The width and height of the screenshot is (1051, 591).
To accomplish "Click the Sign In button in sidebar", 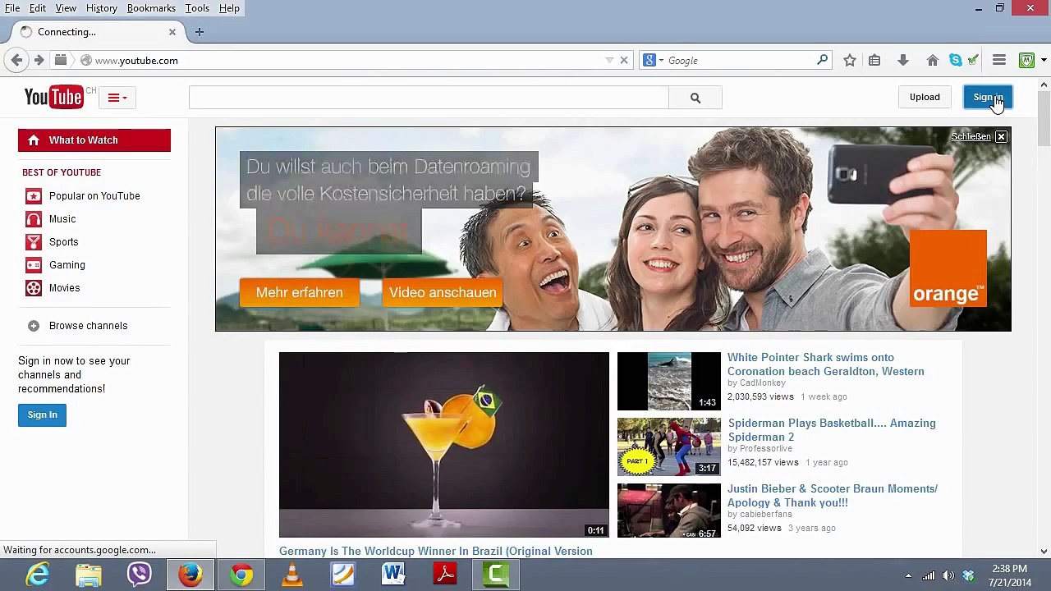I will coord(43,415).
